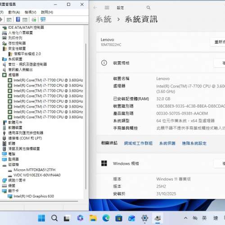Open the 系統保護 link
This screenshot has width=225, height=225.
tap(167, 143)
